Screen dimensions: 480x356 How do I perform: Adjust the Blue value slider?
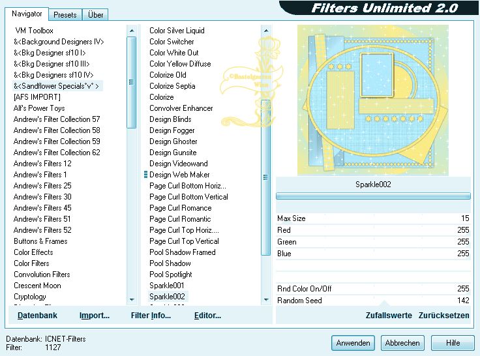(x=373, y=254)
